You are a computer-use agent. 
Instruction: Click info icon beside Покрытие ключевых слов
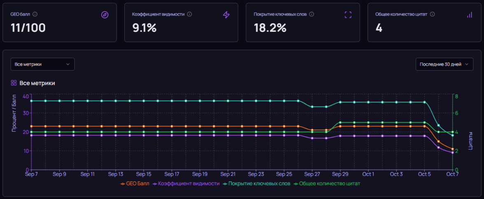pyautogui.click(x=312, y=14)
